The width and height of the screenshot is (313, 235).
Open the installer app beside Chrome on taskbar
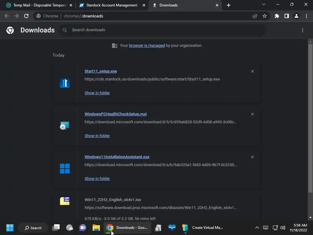(x=158, y=228)
